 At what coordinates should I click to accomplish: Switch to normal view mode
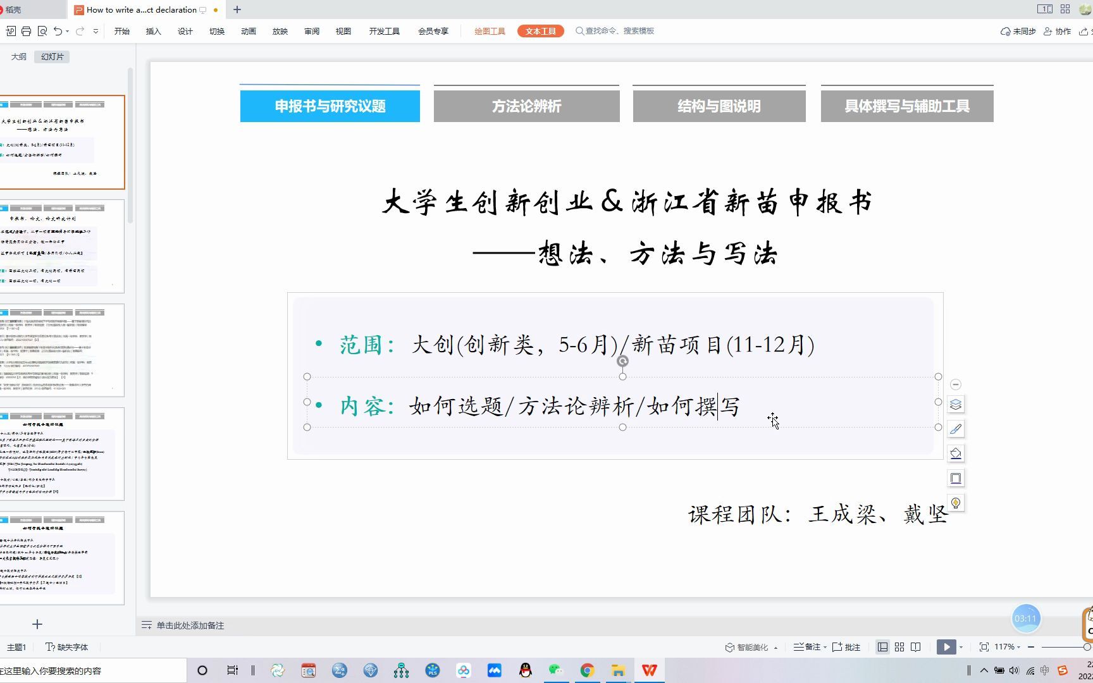[x=882, y=647]
